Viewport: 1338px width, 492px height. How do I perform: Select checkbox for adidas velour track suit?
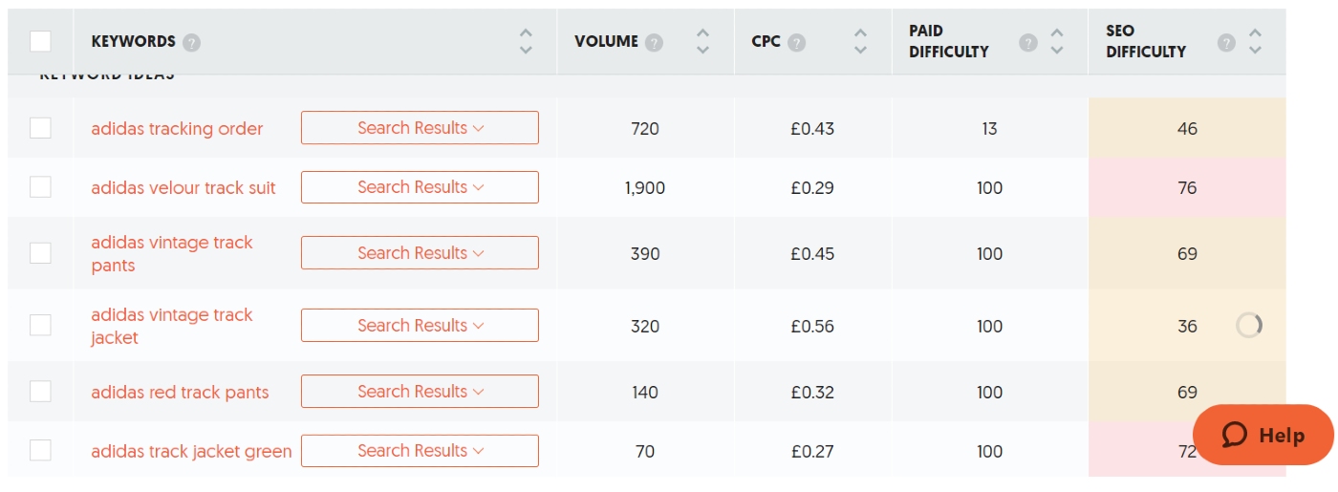(x=40, y=187)
